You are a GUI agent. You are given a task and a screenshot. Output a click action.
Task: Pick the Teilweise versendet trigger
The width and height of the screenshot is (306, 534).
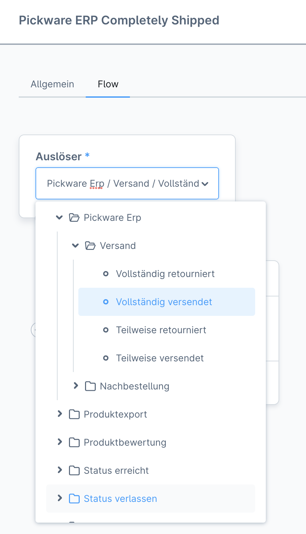[160, 358]
